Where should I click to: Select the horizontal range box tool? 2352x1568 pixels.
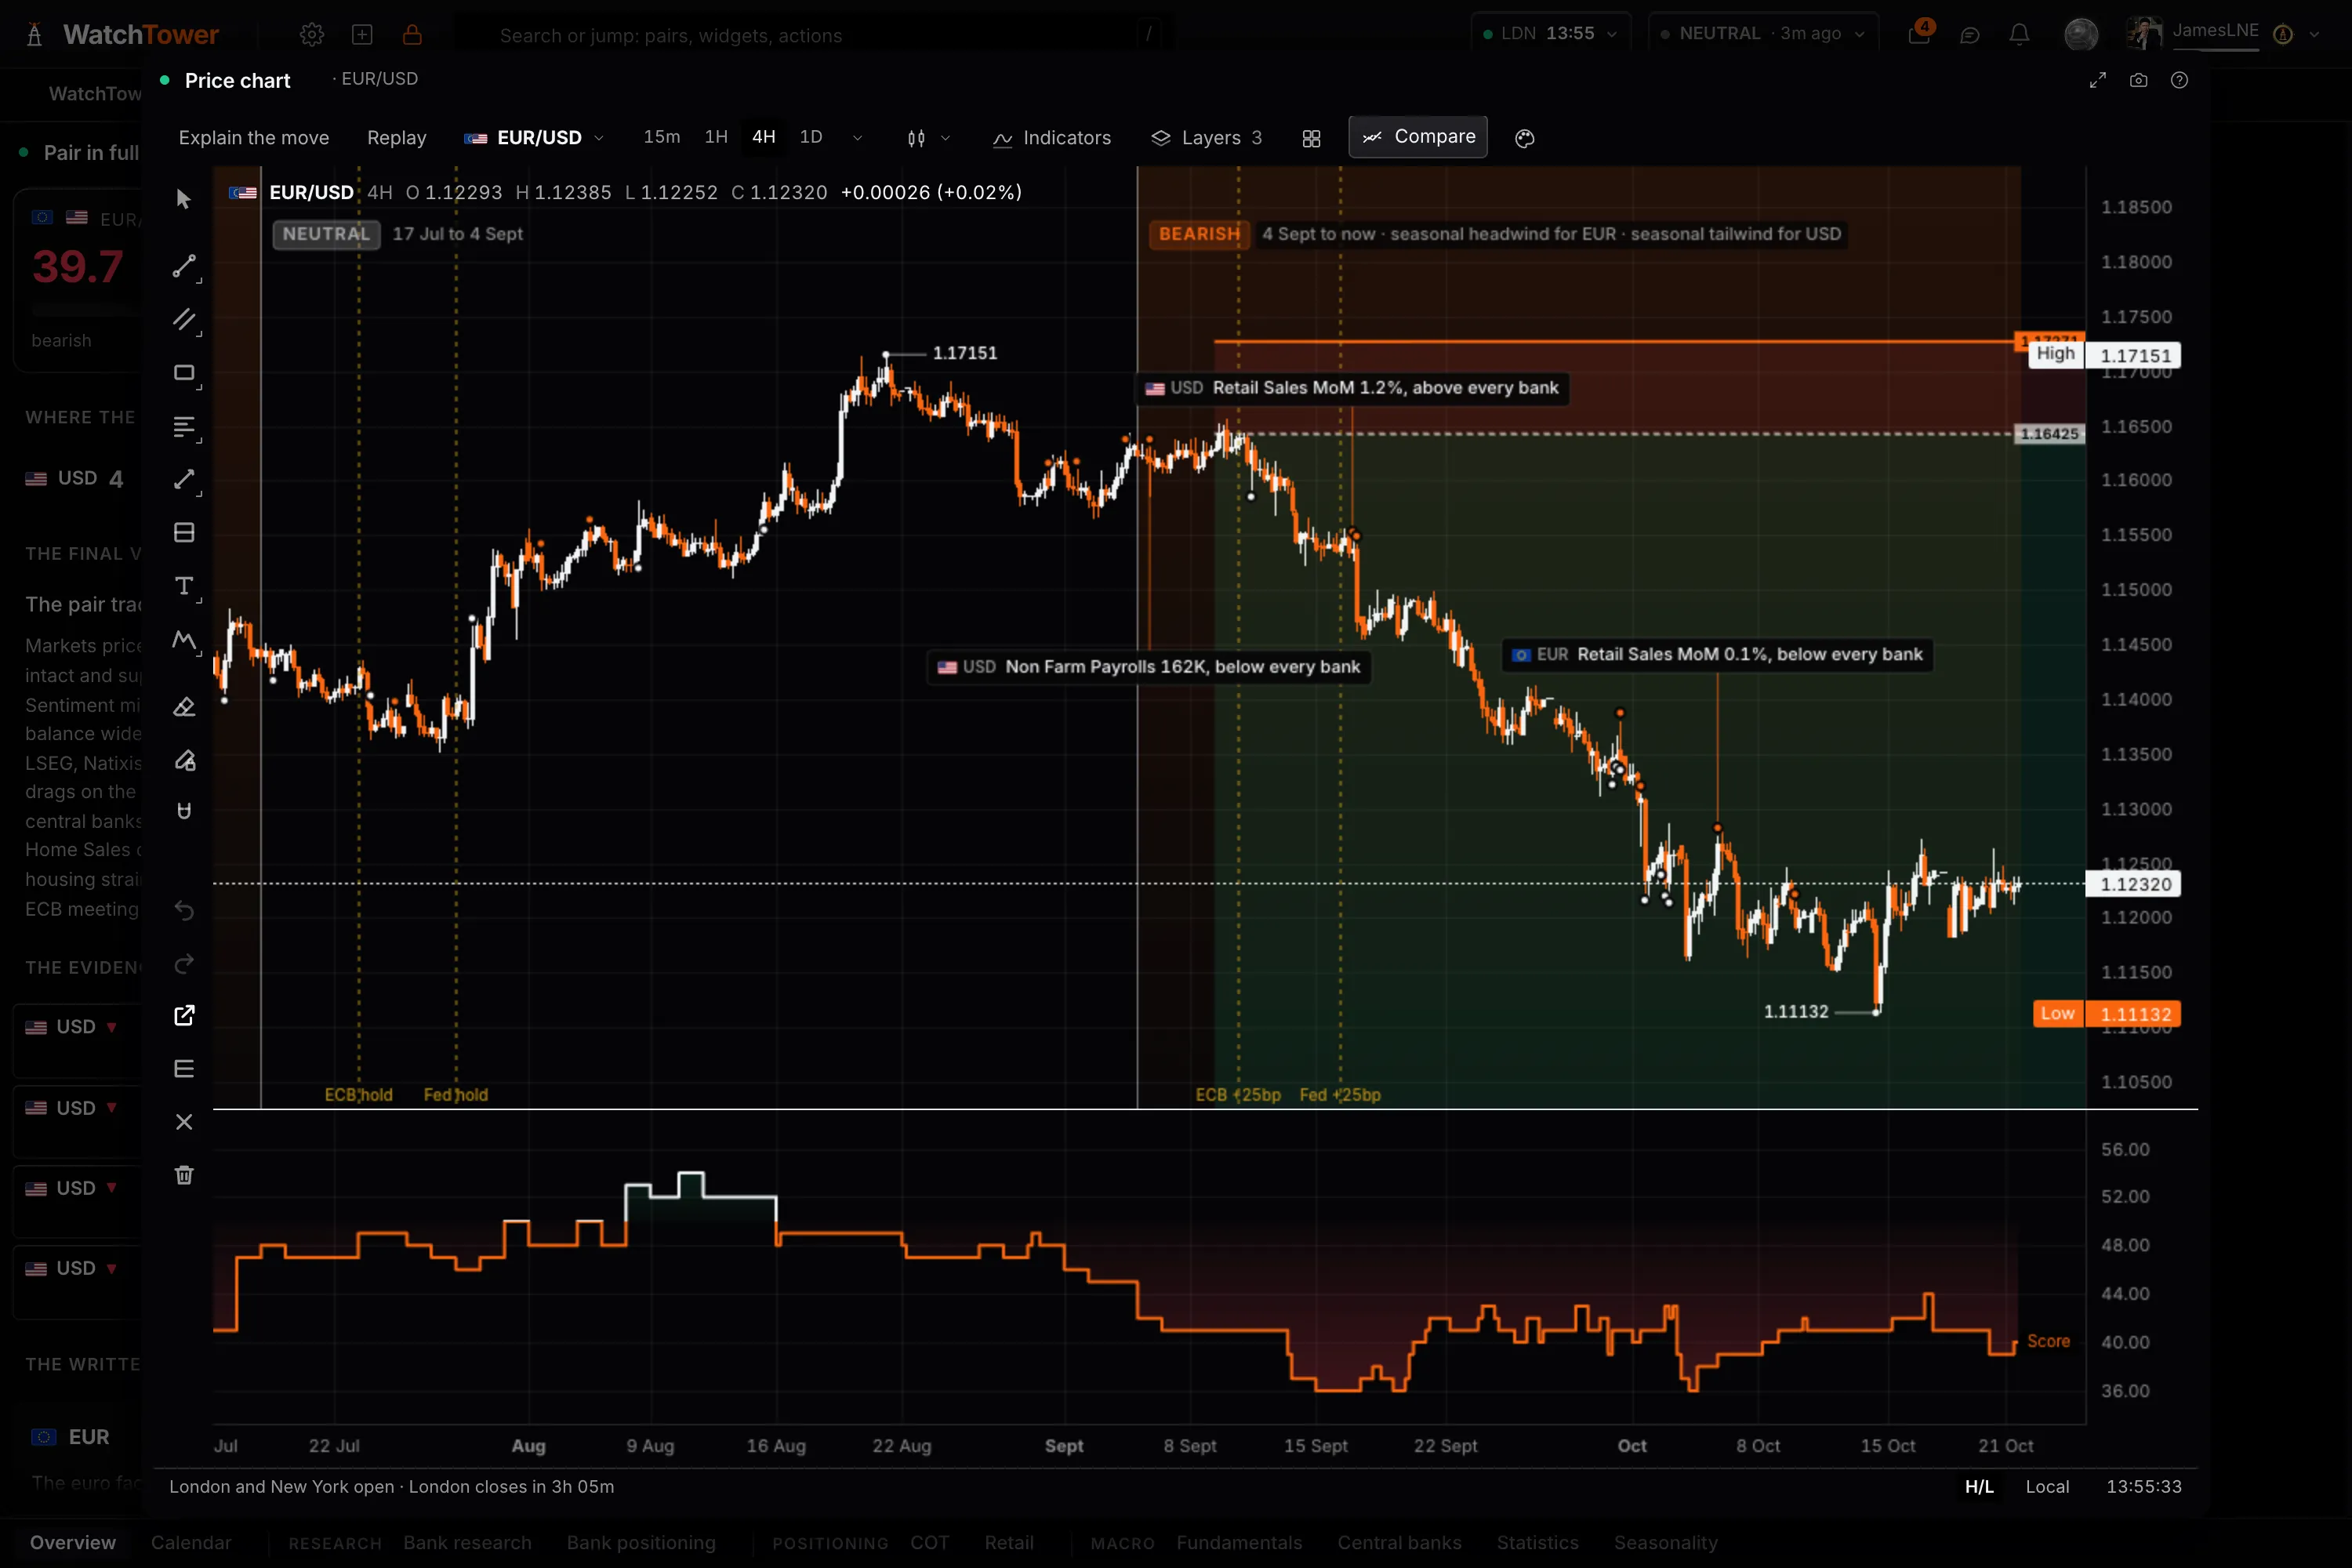pyautogui.click(x=184, y=533)
